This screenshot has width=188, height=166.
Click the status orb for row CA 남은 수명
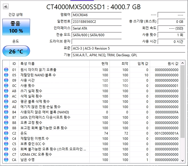click(x=6, y=160)
